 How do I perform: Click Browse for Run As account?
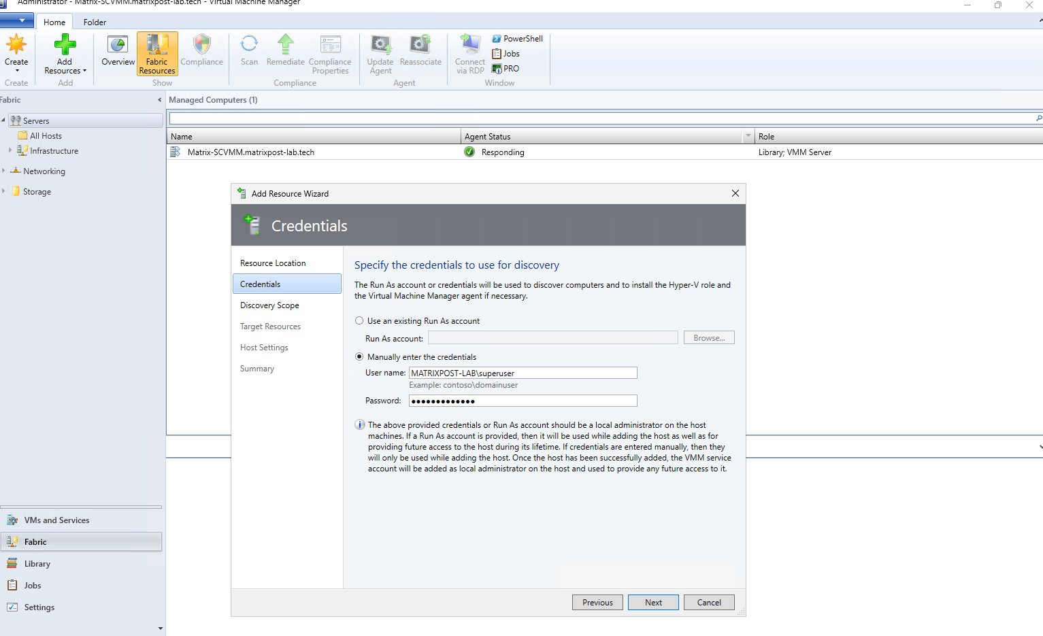pyautogui.click(x=709, y=338)
